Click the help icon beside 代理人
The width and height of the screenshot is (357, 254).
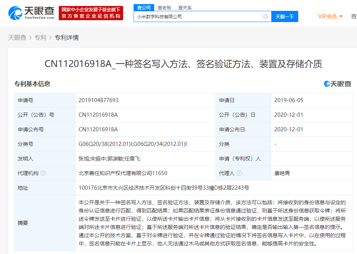pyautogui.click(x=239, y=173)
